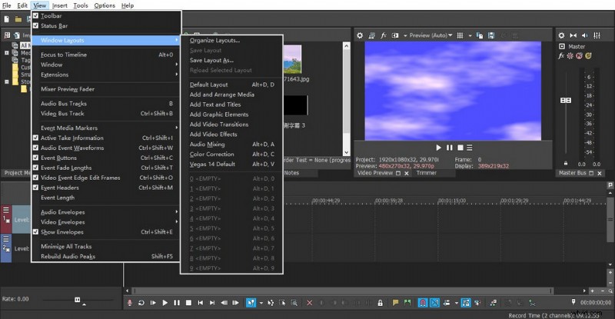Switch to the Trimmer tab
Image resolution: width=615 pixels, height=319 pixels.
(427, 173)
